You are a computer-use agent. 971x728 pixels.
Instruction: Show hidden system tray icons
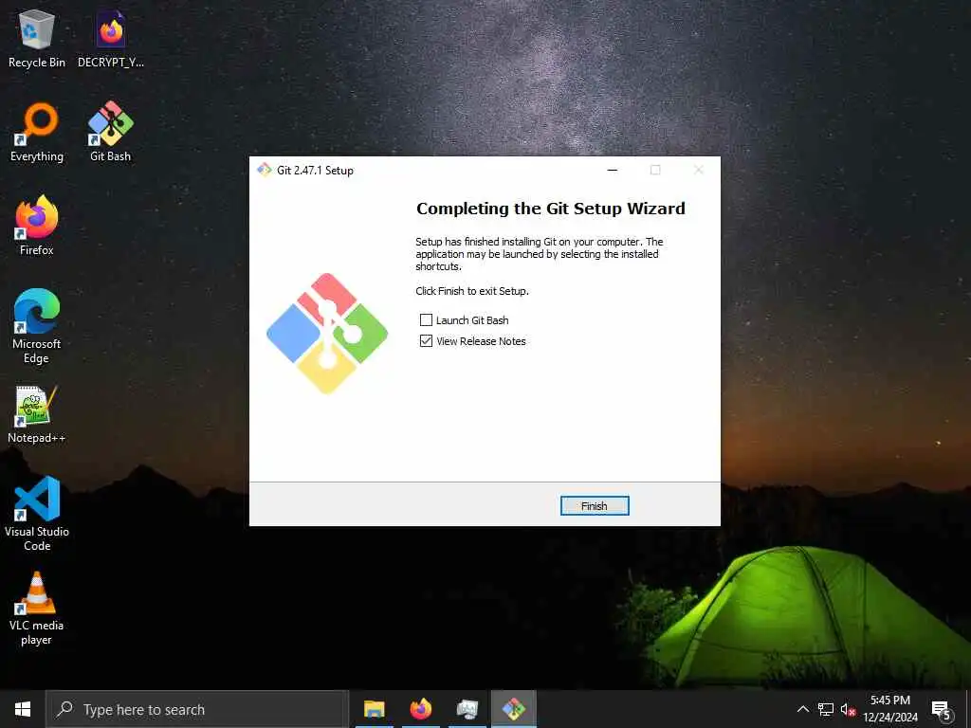click(x=802, y=709)
